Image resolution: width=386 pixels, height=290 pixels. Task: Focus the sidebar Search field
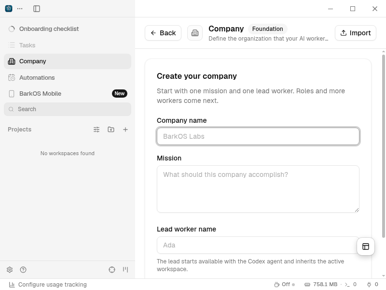coord(68,109)
